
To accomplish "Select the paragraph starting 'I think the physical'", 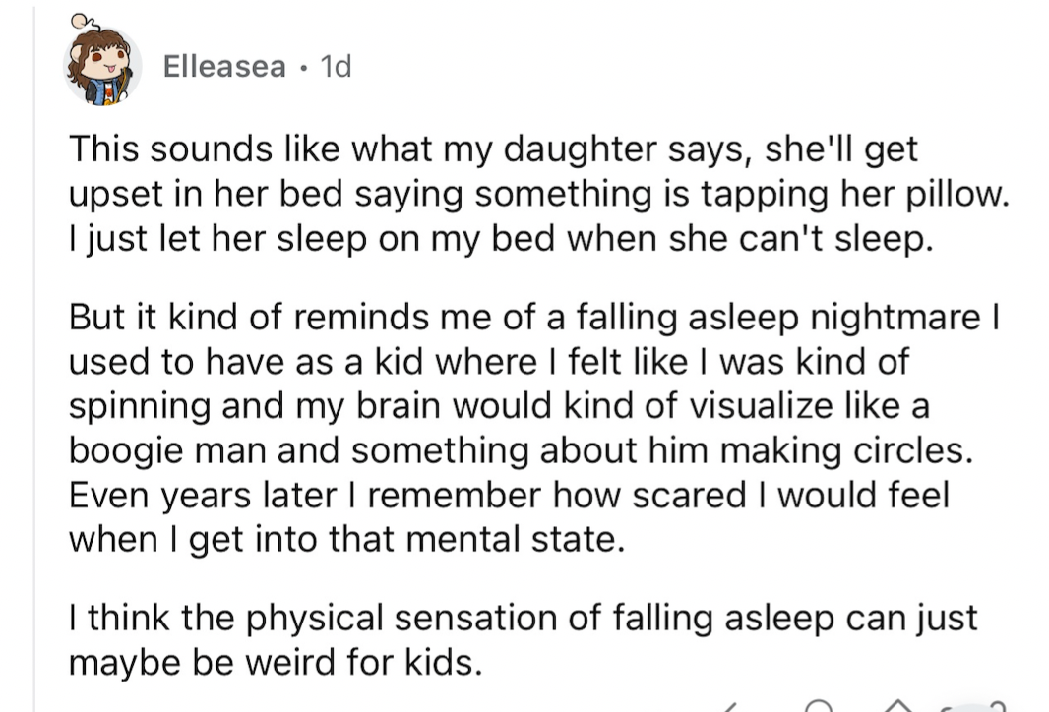I will click(524, 640).
